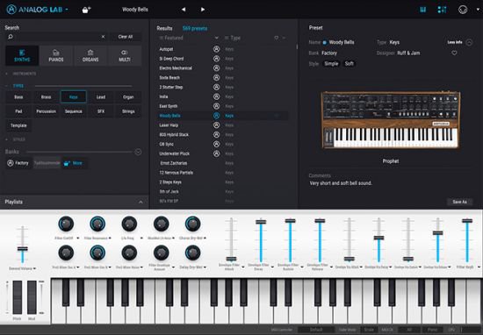This screenshot has width=483, height=335.
Task: Toggle the Lead type filter
Action: (101, 97)
